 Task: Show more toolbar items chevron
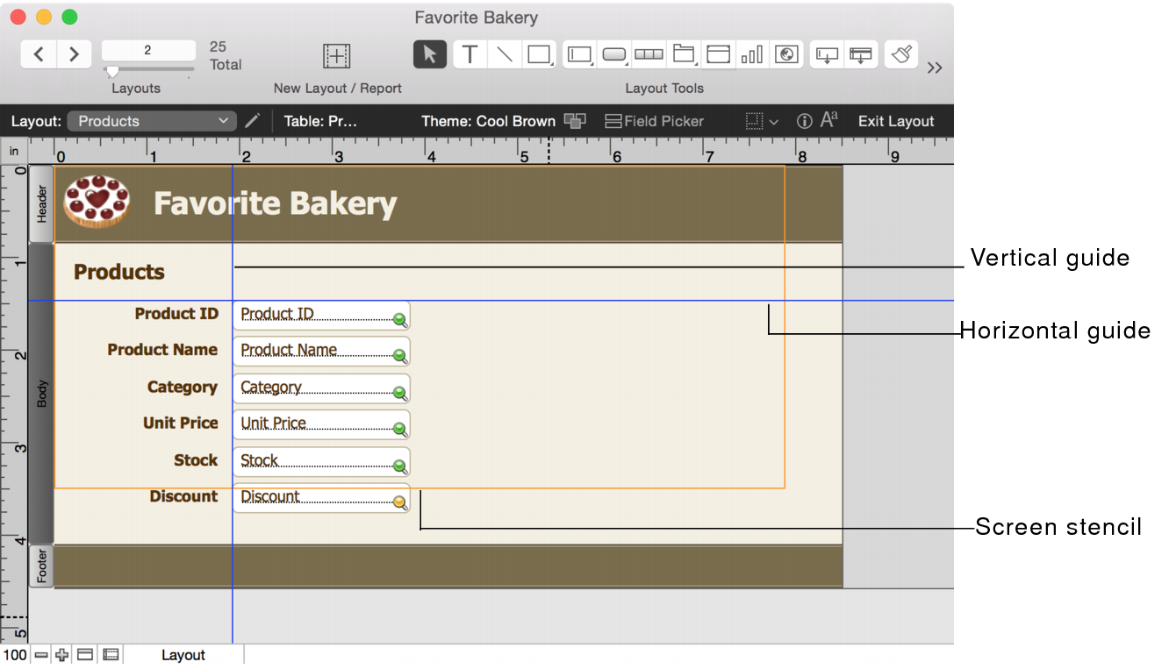[935, 68]
